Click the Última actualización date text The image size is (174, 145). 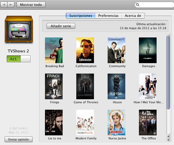tap(143, 26)
